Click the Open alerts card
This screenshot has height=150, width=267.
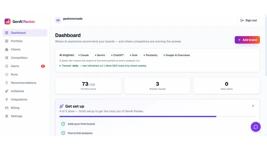click(227, 86)
